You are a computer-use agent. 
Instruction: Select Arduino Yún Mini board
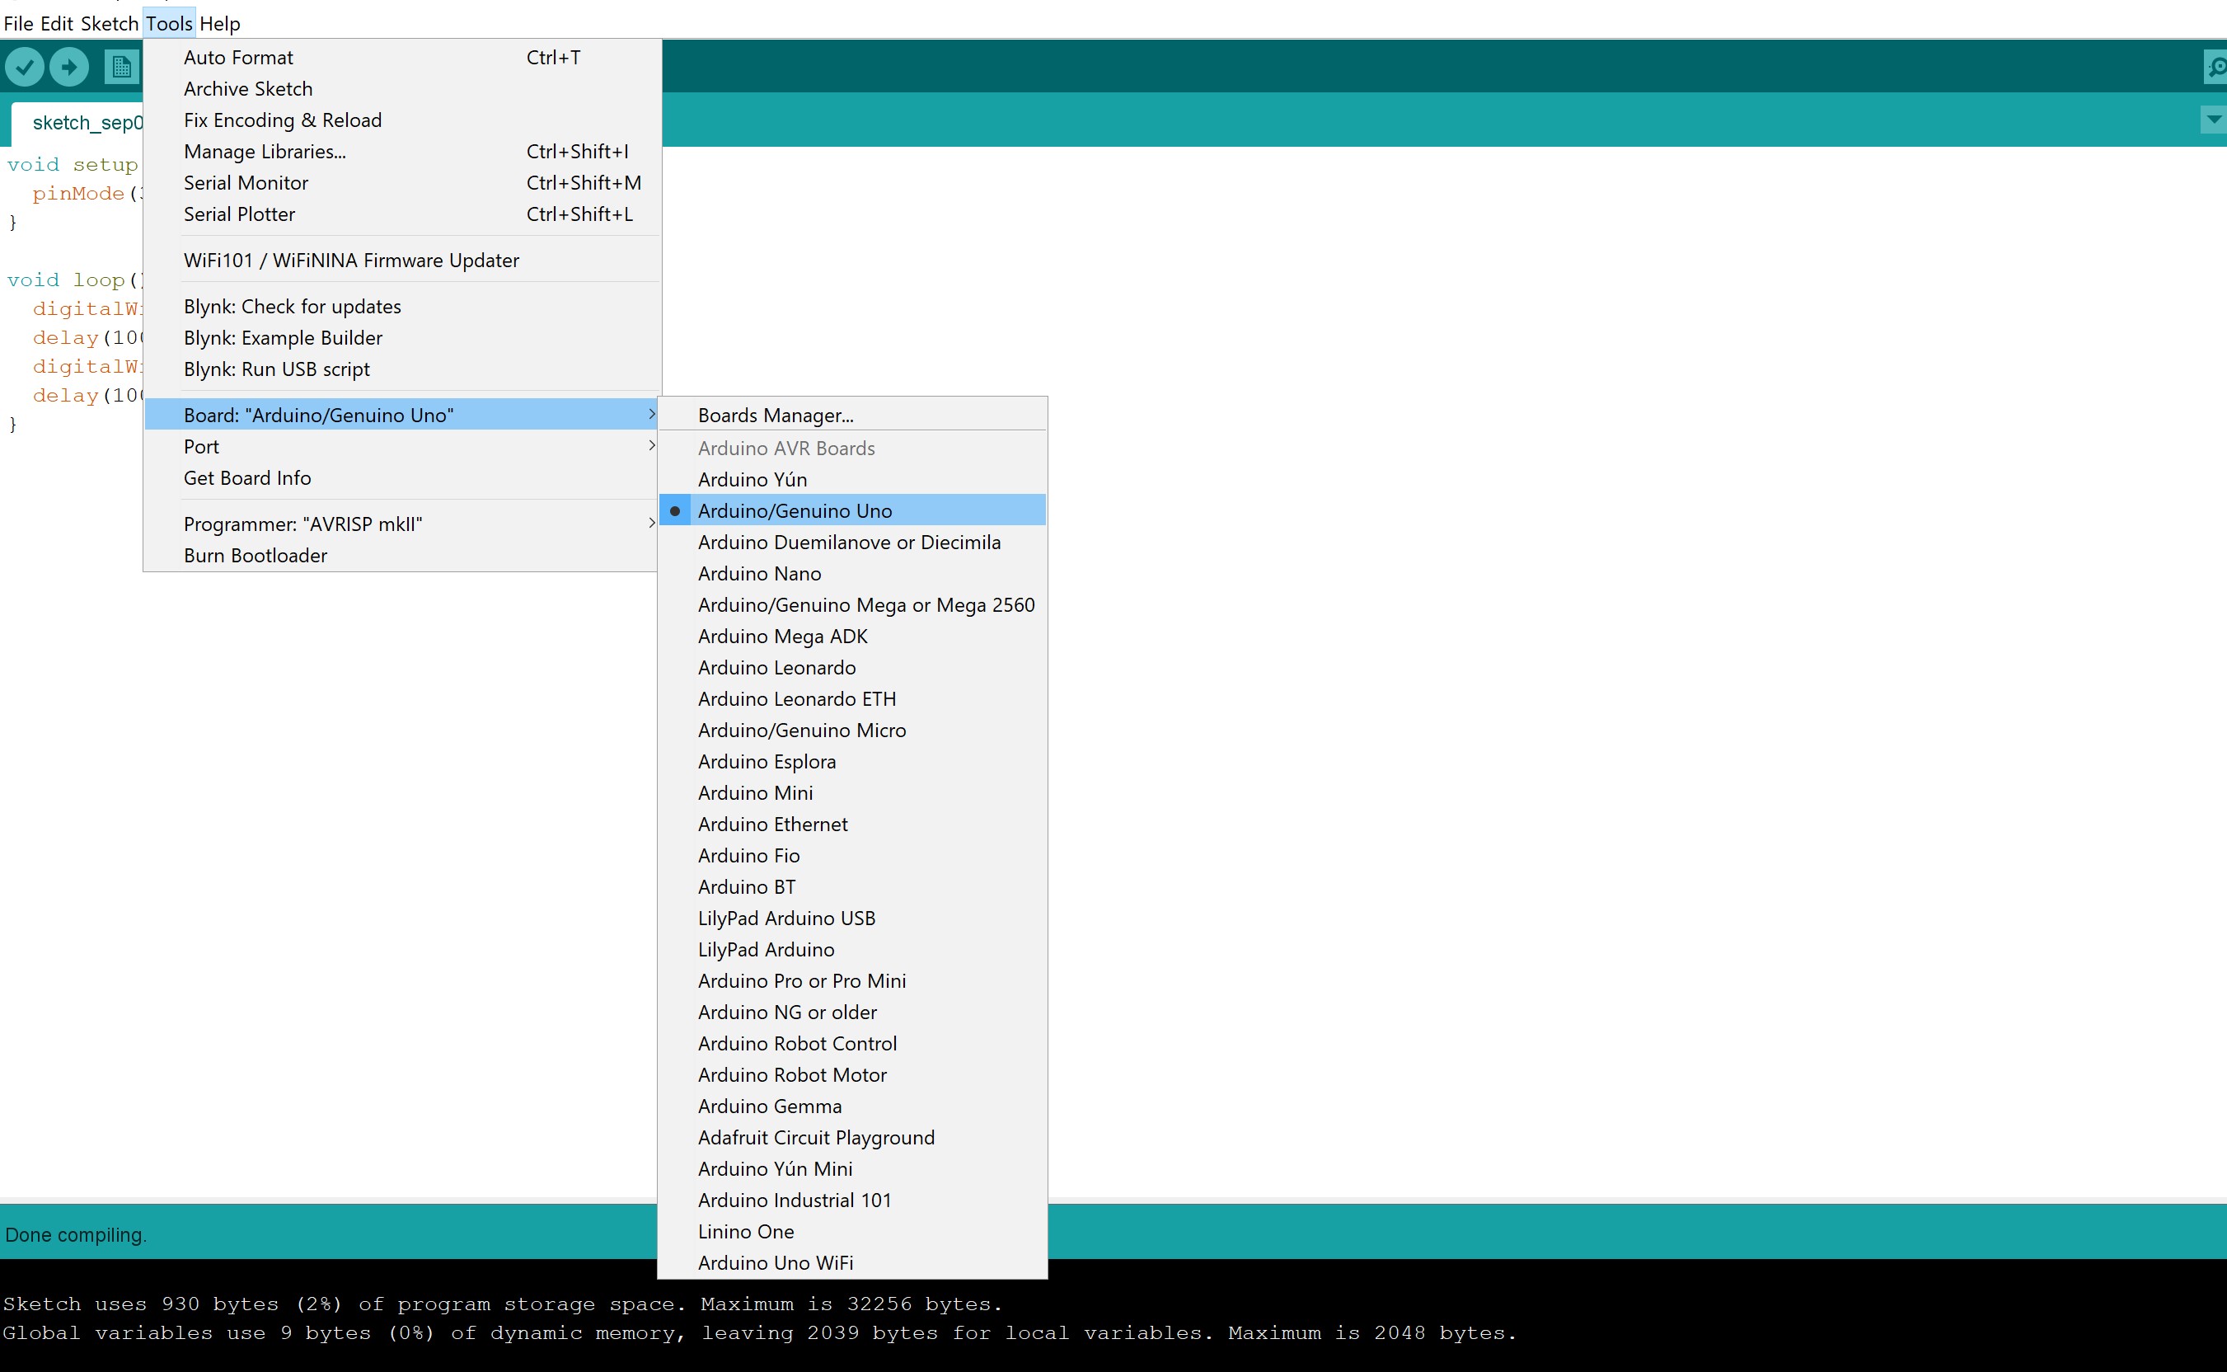851,1168
